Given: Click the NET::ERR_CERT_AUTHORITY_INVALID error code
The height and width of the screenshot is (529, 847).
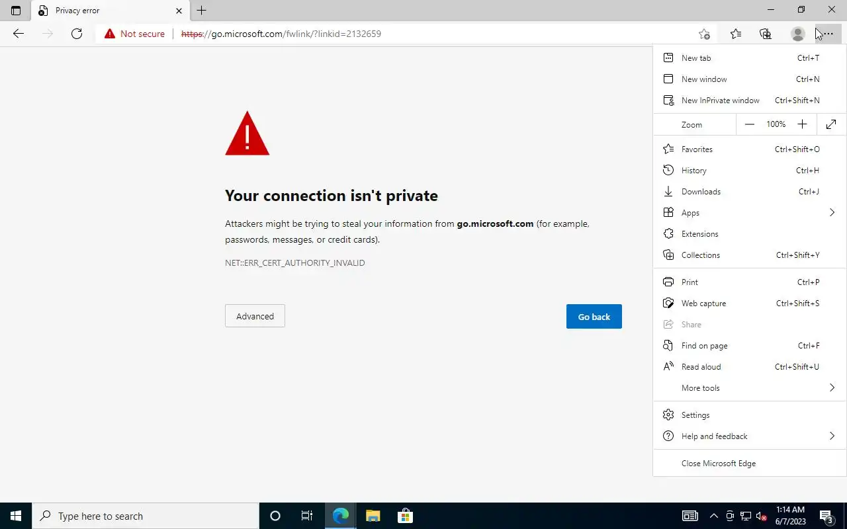Looking at the screenshot, I should 295,263.
